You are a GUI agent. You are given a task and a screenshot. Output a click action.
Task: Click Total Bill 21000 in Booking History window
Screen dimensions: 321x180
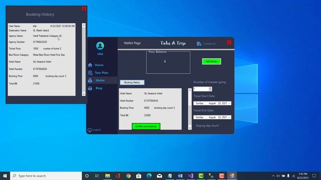point(36,83)
